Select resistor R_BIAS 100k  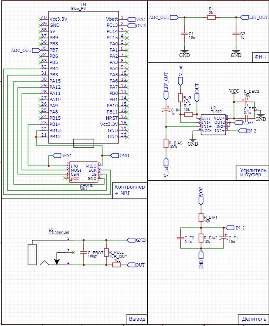pyautogui.click(x=166, y=143)
